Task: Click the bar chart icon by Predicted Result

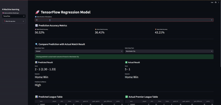Action: pyautogui.click(x=36, y=62)
